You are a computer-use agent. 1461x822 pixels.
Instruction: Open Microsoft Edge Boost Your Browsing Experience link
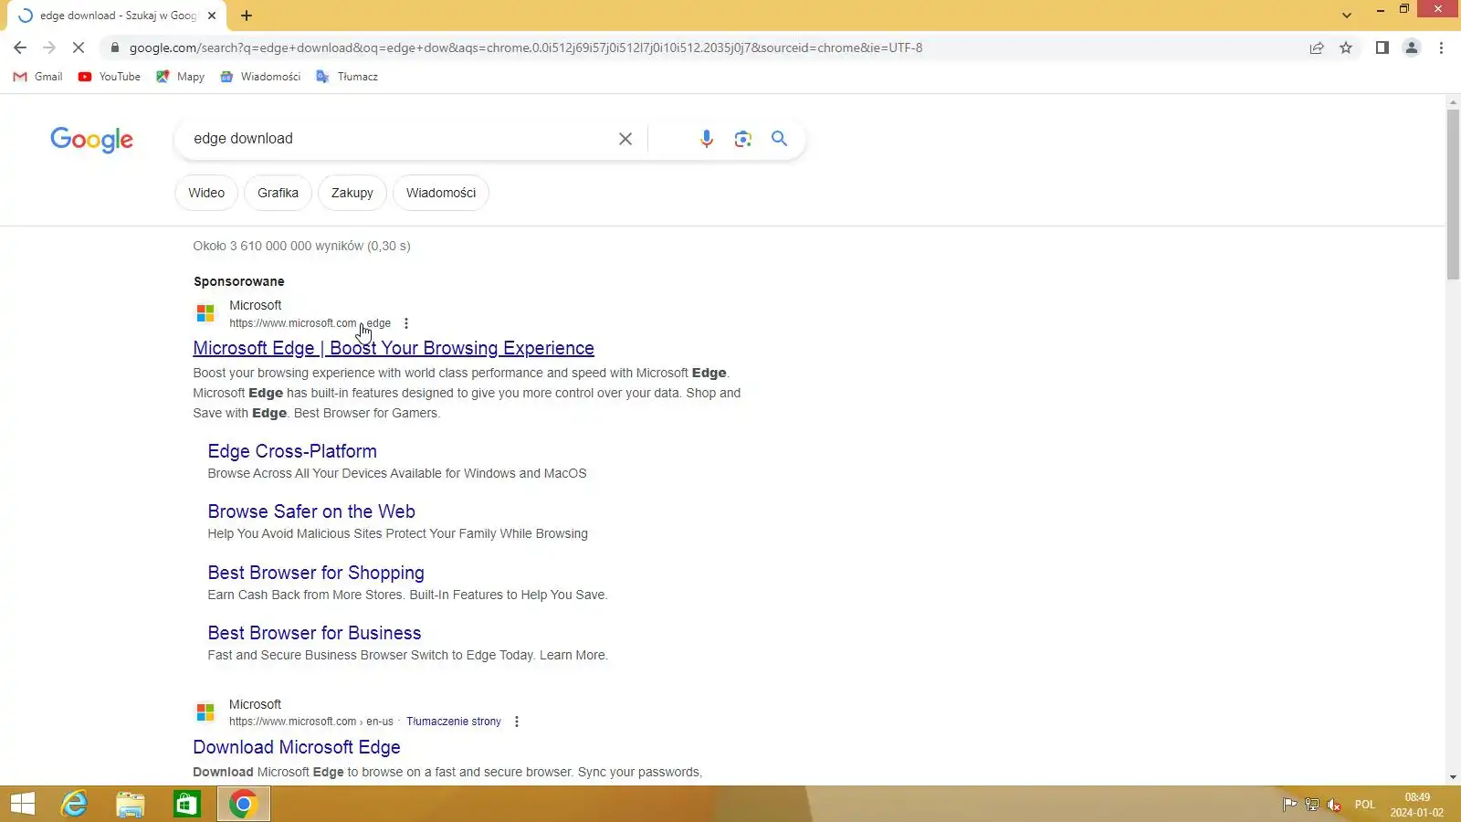394,348
